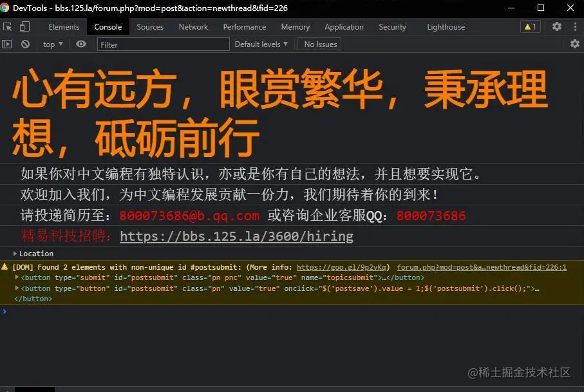Open DevTools settings gear
Screen dimensions: 584x392
tap(556, 26)
